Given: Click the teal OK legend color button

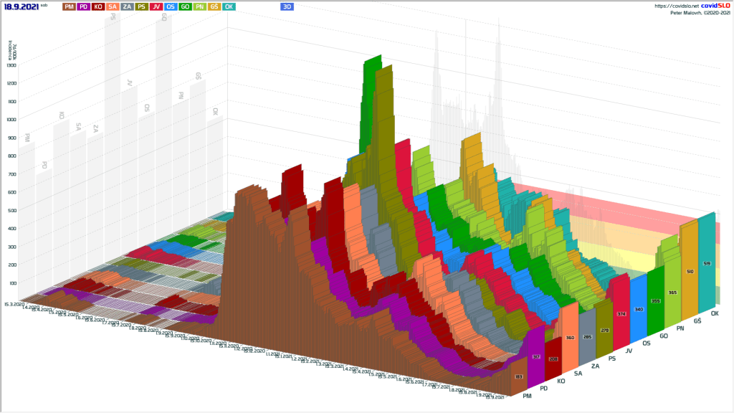Looking at the screenshot, I should [229, 6].
